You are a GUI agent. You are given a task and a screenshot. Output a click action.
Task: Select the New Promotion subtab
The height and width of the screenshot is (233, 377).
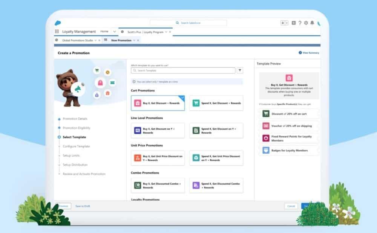coord(121,40)
